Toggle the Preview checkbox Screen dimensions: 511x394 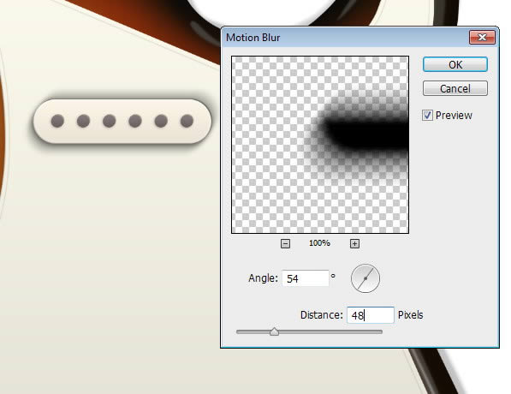[x=427, y=115]
